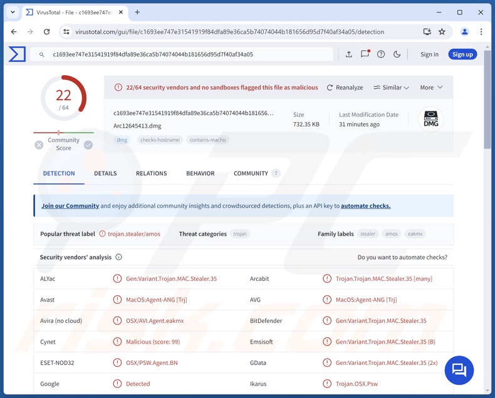Bookmark this page with star icon

442,32
